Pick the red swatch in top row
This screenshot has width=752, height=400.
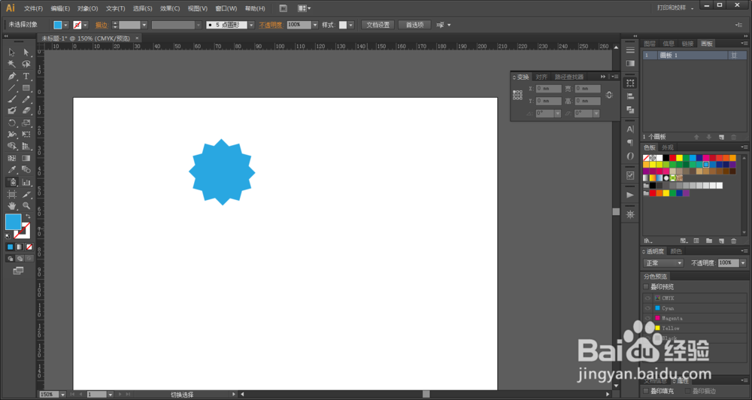[673, 158]
